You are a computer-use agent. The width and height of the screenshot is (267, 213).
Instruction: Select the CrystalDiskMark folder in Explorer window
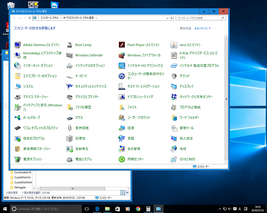point(21,183)
